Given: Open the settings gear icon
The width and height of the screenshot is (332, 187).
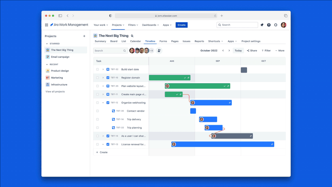Looking at the screenshot, I should click(x=276, y=25).
